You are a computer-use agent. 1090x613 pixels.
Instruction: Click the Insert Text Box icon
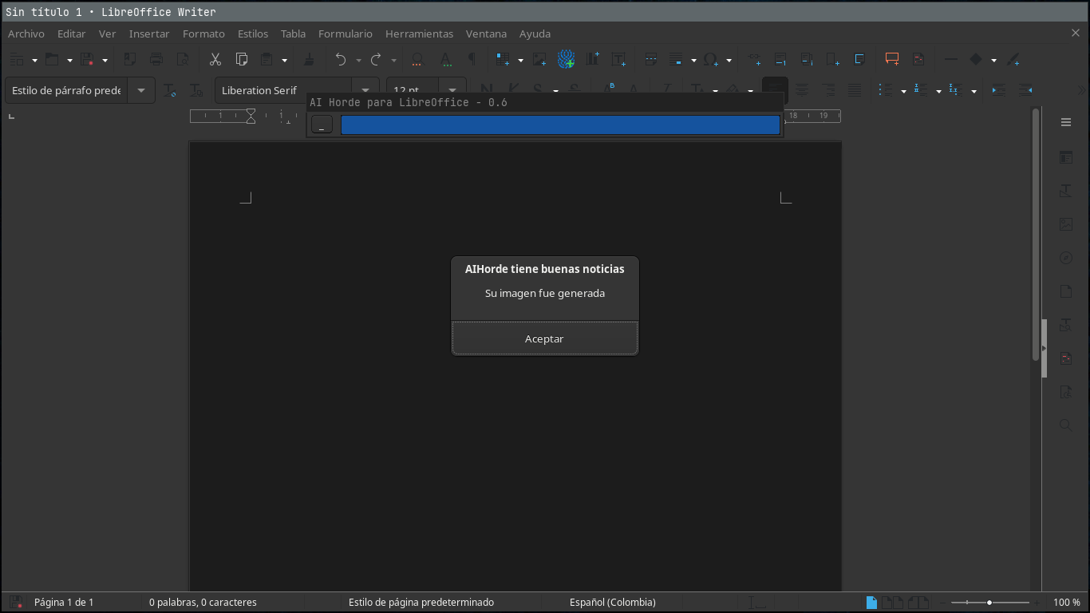point(618,59)
